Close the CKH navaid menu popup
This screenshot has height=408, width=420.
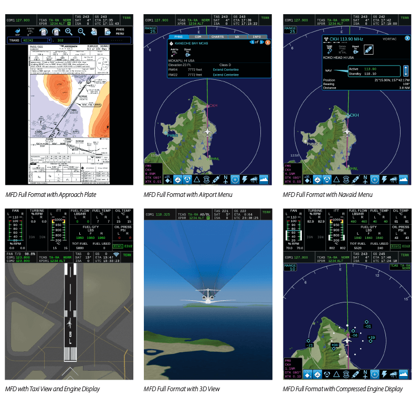click(x=407, y=38)
